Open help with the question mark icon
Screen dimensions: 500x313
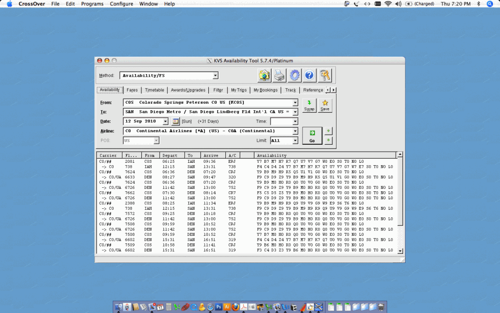click(309, 76)
